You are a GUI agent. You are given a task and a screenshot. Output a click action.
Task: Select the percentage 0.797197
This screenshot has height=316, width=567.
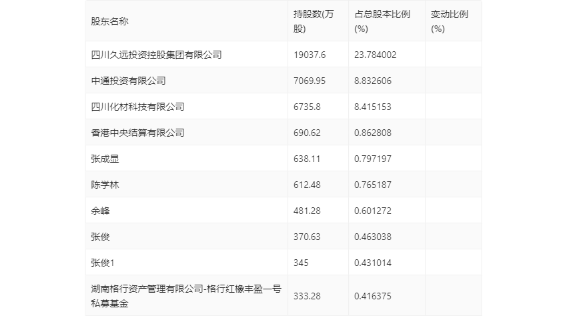pyautogui.click(x=373, y=159)
